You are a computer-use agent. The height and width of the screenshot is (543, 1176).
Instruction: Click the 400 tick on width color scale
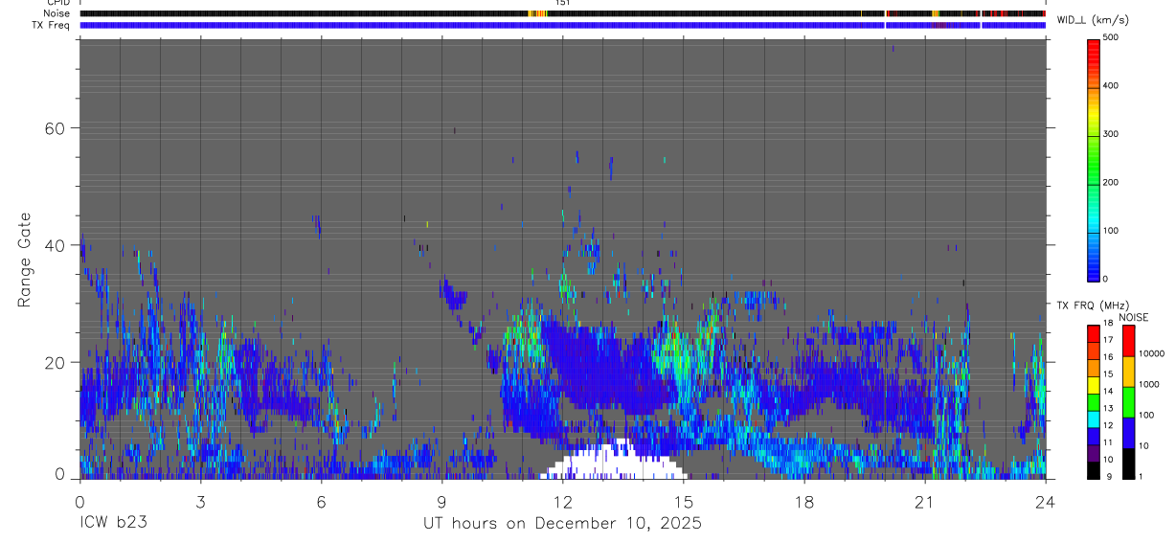[x=1112, y=86]
